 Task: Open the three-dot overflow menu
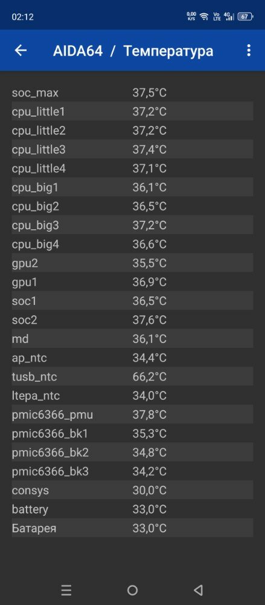coord(249,51)
